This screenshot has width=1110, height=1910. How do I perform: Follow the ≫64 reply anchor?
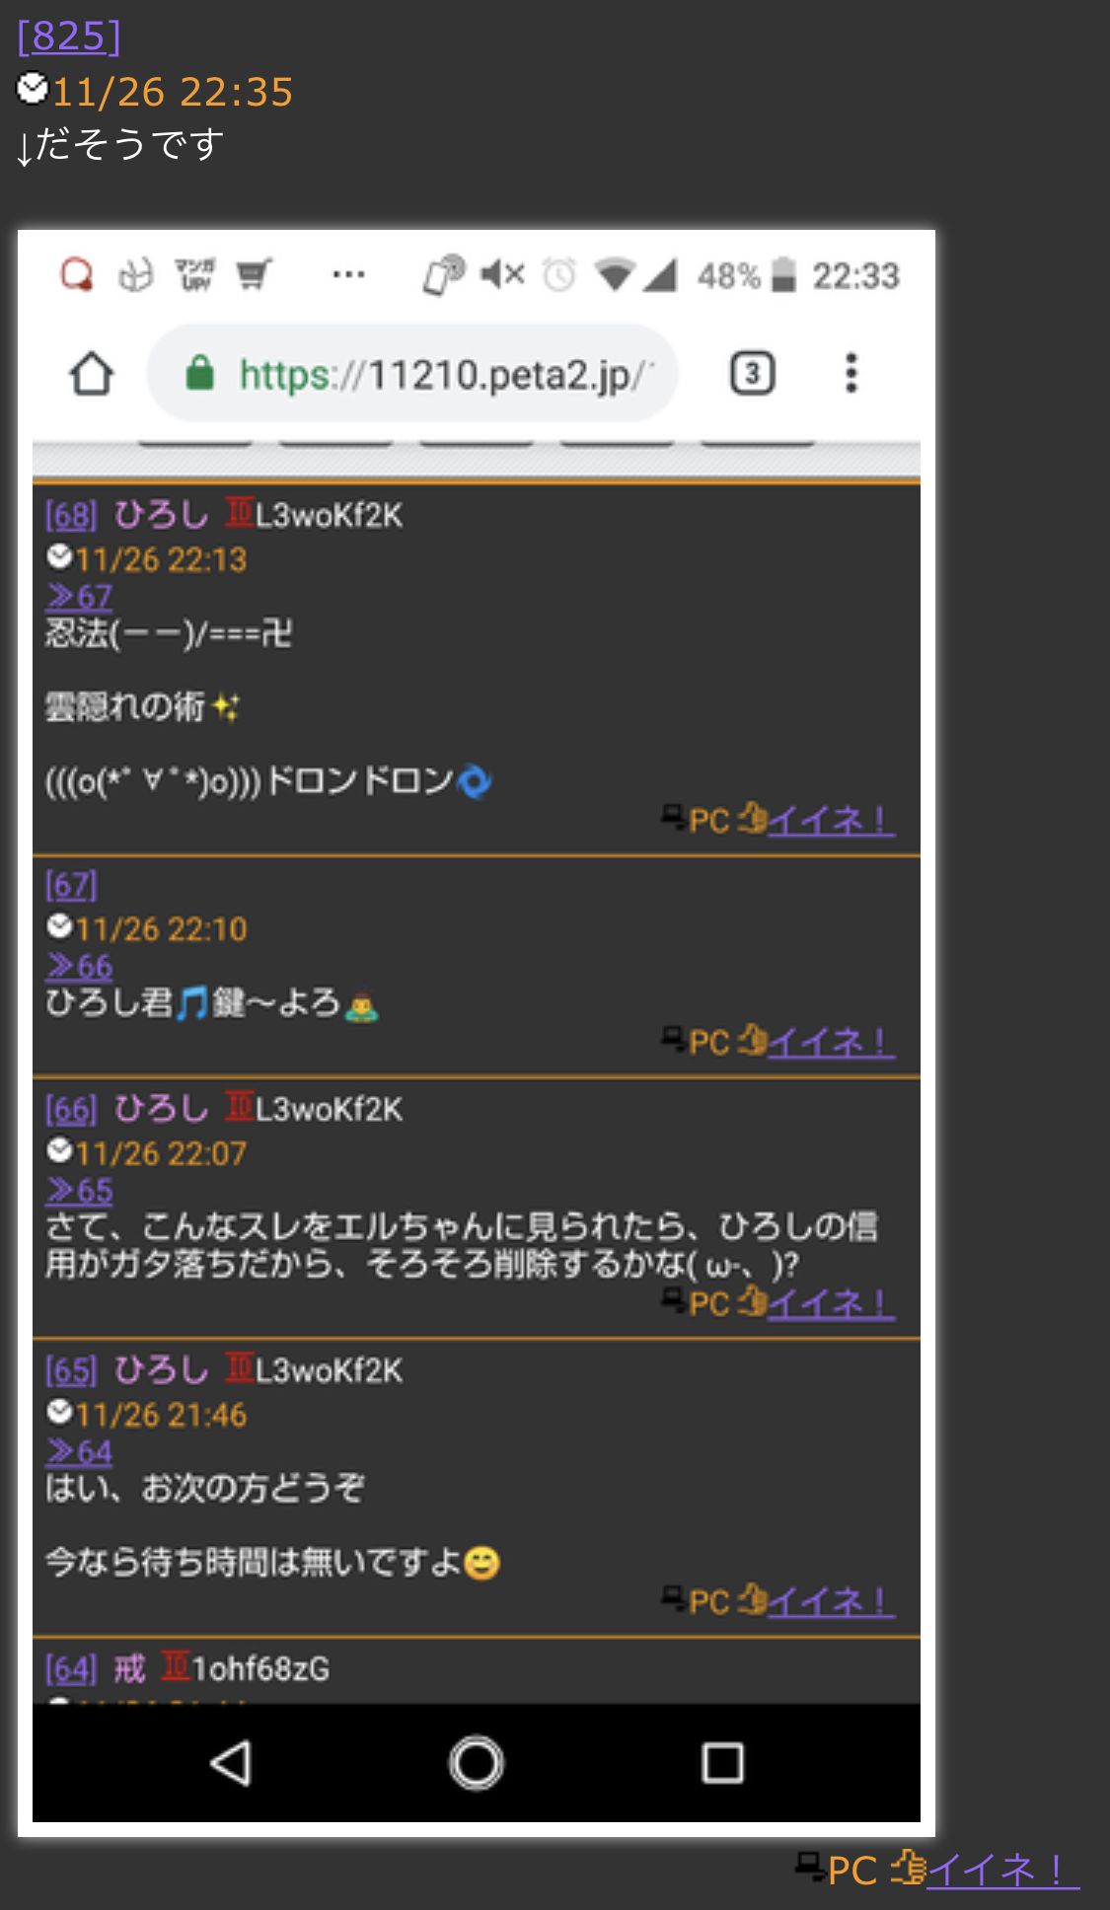79,1452
